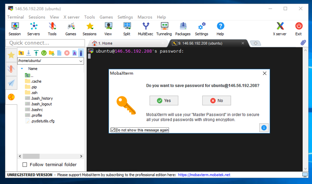Create a new folder in SFTP browser
312x184 pixels.
coord(51,53)
